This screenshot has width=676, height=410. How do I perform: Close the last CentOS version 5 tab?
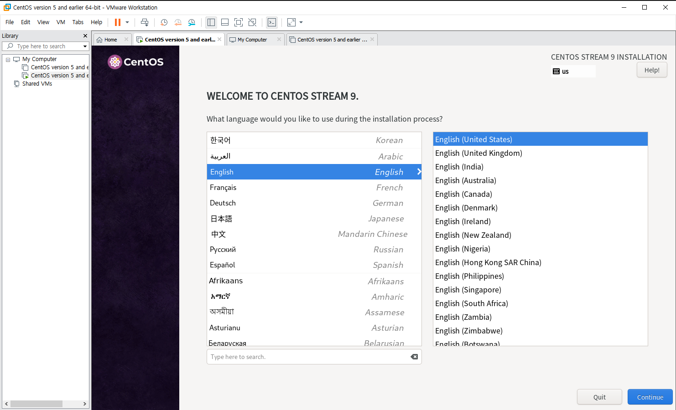click(372, 39)
